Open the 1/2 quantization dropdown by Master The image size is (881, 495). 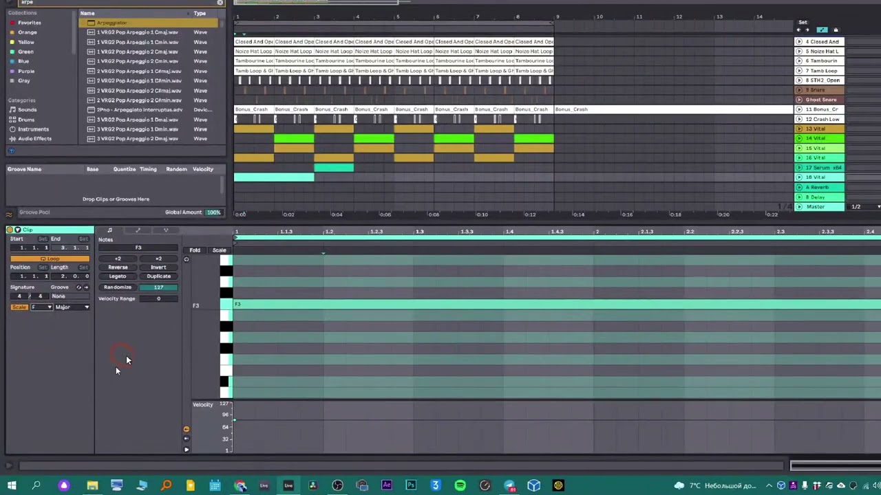(x=864, y=207)
